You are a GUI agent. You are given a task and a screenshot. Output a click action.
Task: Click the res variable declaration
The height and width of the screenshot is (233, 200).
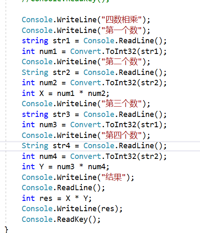[x=46, y=199]
